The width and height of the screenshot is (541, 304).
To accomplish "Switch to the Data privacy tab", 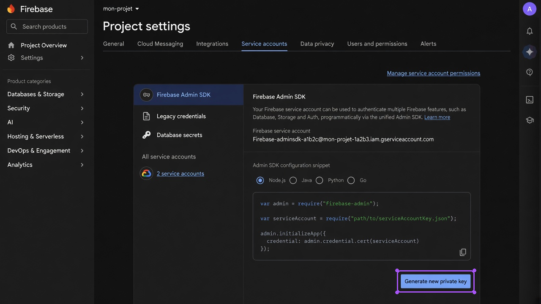I will [317, 44].
